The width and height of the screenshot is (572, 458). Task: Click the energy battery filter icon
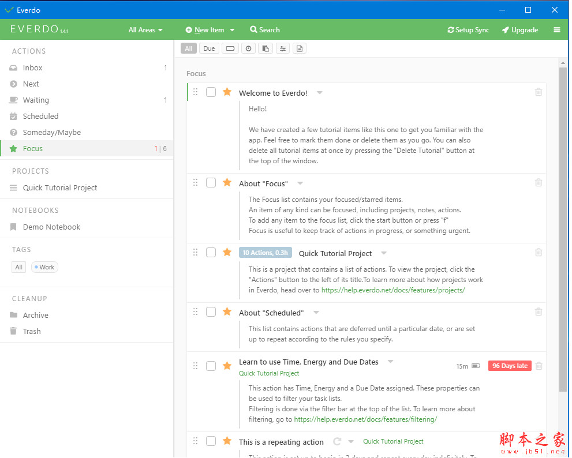pos(230,48)
